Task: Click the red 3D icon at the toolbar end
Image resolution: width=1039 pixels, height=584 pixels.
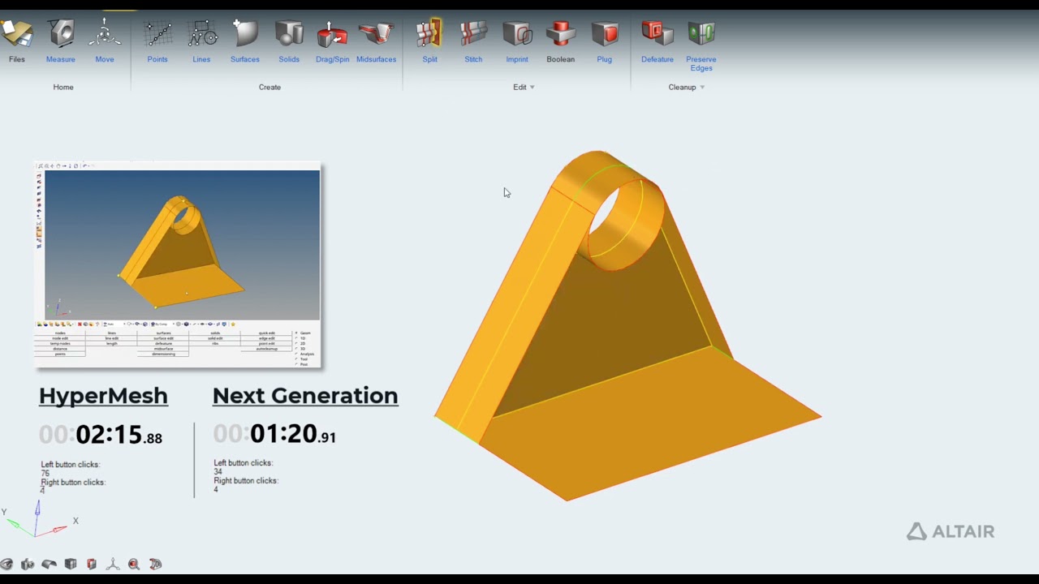Action: point(156,564)
